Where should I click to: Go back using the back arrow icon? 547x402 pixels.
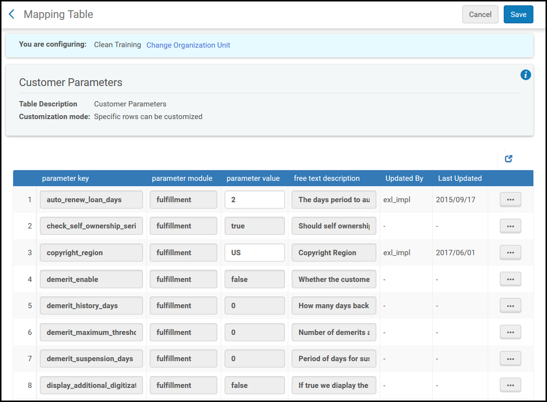pyautogui.click(x=12, y=14)
